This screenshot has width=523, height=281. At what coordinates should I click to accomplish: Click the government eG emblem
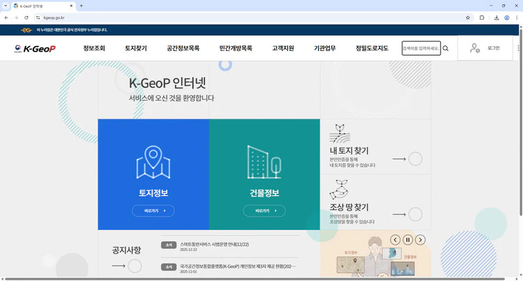(x=26, y=30)
